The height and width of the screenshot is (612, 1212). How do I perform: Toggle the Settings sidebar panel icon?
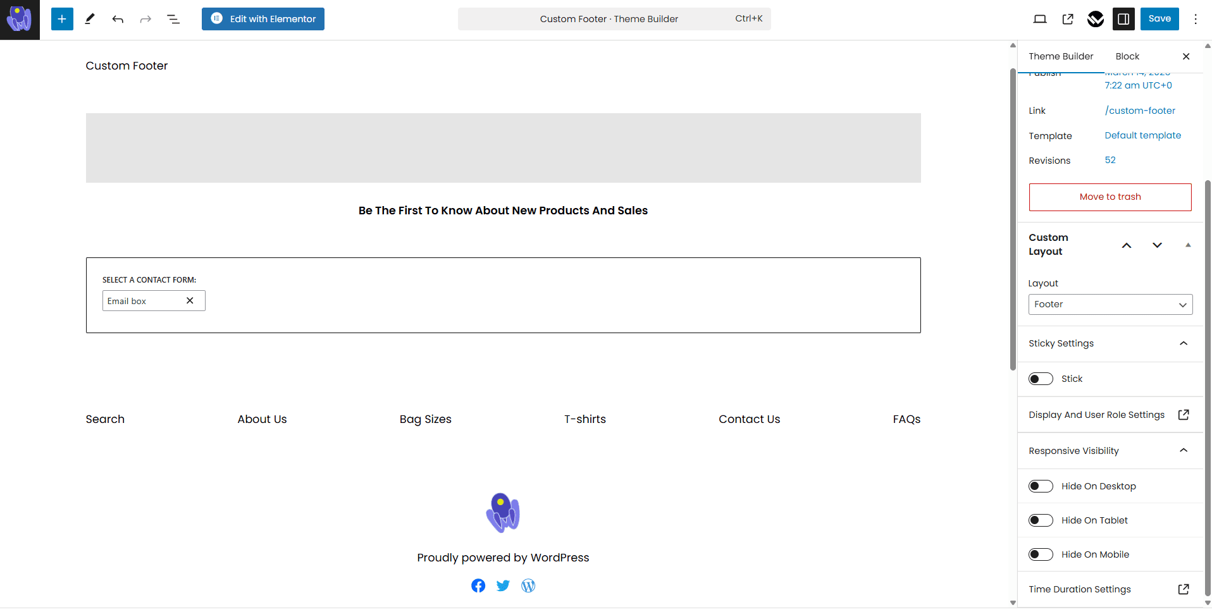tap(1123, 19)
